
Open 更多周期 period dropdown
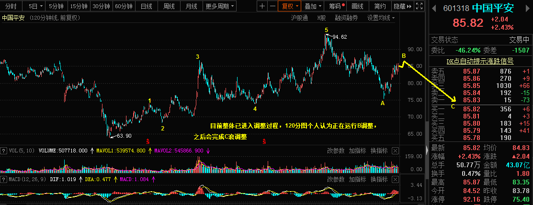[x=220, y=6]
